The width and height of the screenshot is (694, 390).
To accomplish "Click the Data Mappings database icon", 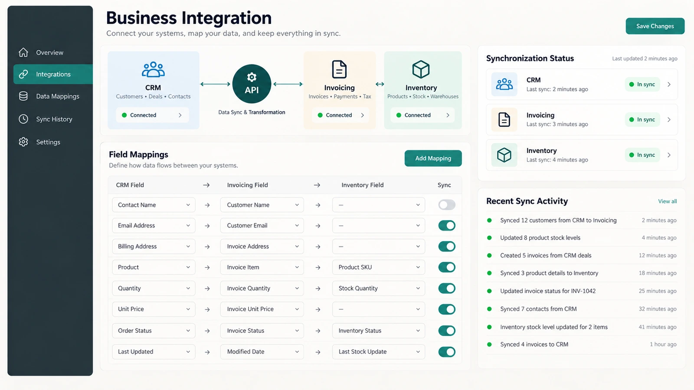I will pos(23,96).
